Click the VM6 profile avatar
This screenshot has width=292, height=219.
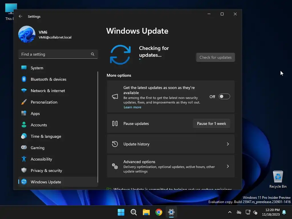point(27,34)
